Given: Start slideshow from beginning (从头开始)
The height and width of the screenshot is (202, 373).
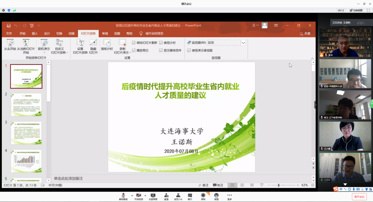Looking at the screenshot, I should tap(10, 45).
